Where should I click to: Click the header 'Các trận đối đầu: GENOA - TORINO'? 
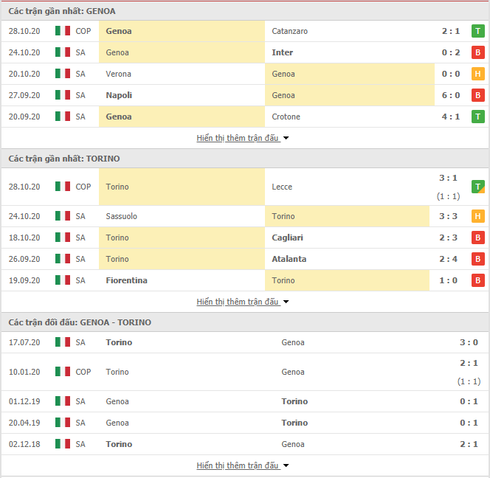80,322
